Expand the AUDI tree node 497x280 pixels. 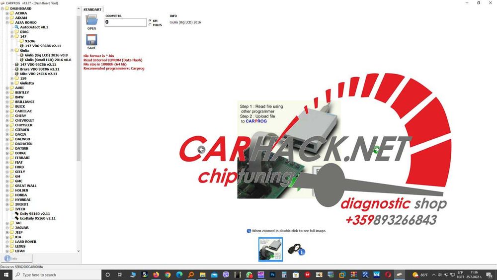(7, 88)
